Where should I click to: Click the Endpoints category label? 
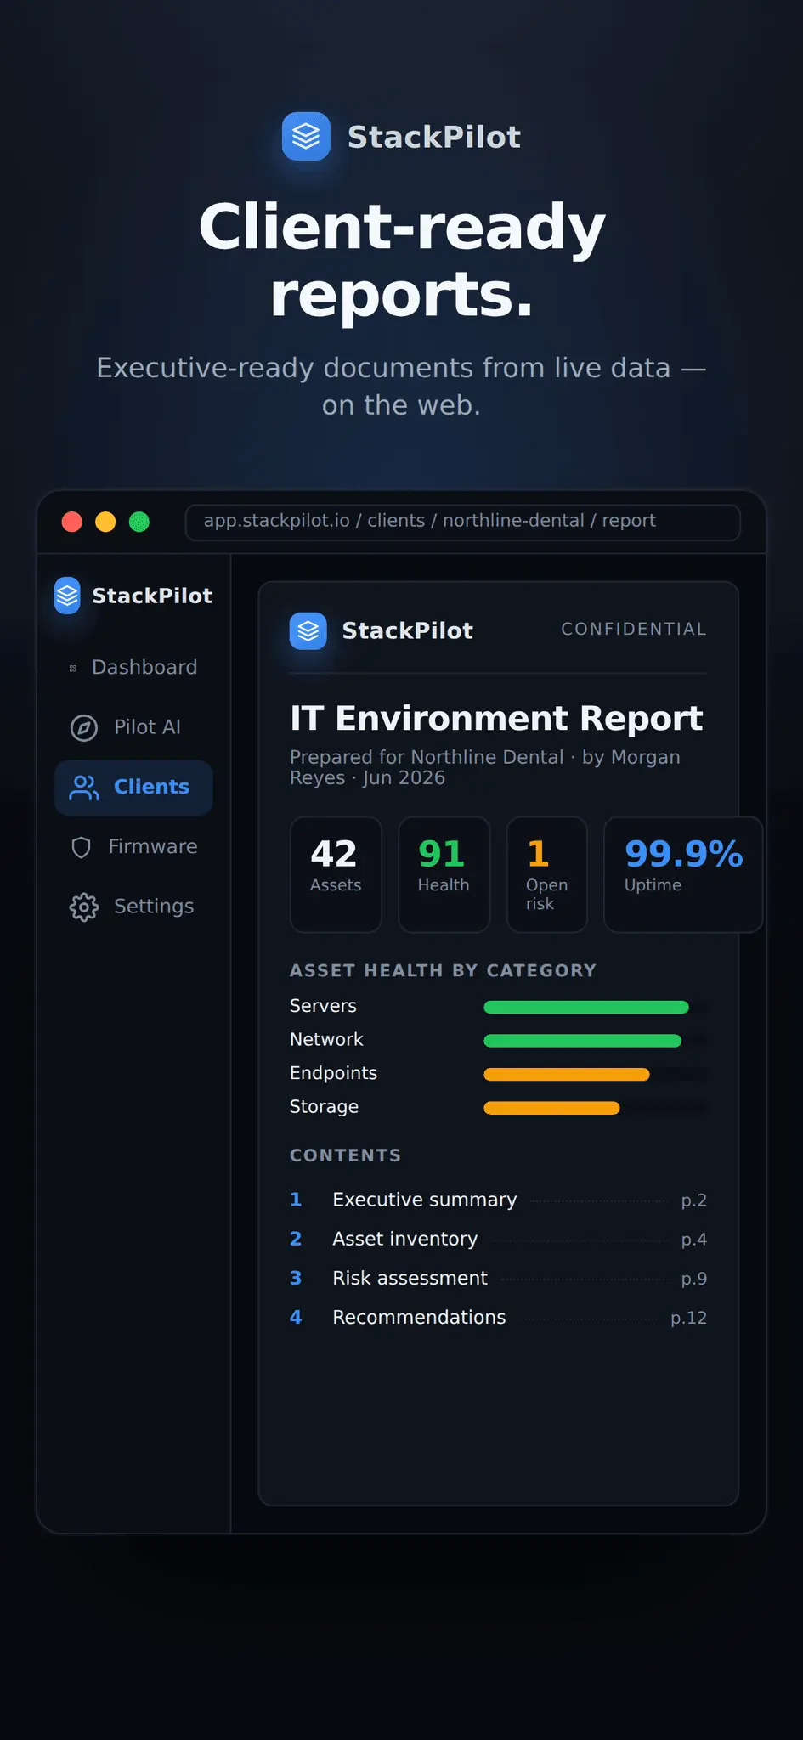pos(333,1073)
